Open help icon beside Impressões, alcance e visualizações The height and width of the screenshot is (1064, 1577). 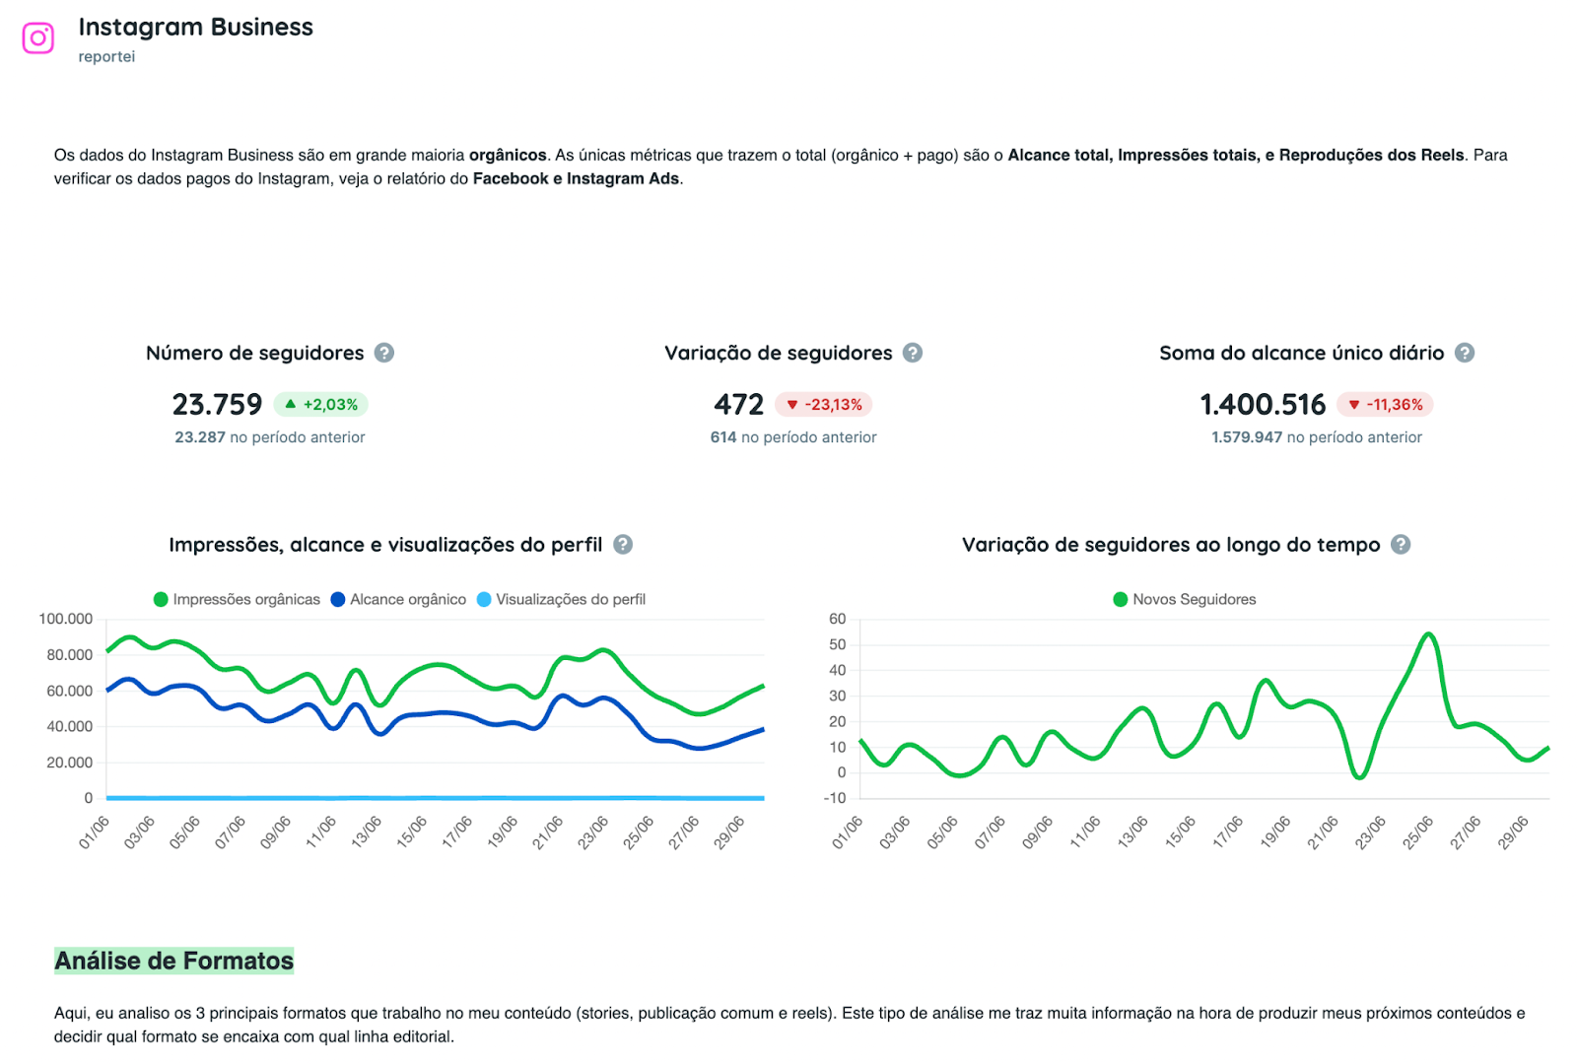(x=623, y=545)
